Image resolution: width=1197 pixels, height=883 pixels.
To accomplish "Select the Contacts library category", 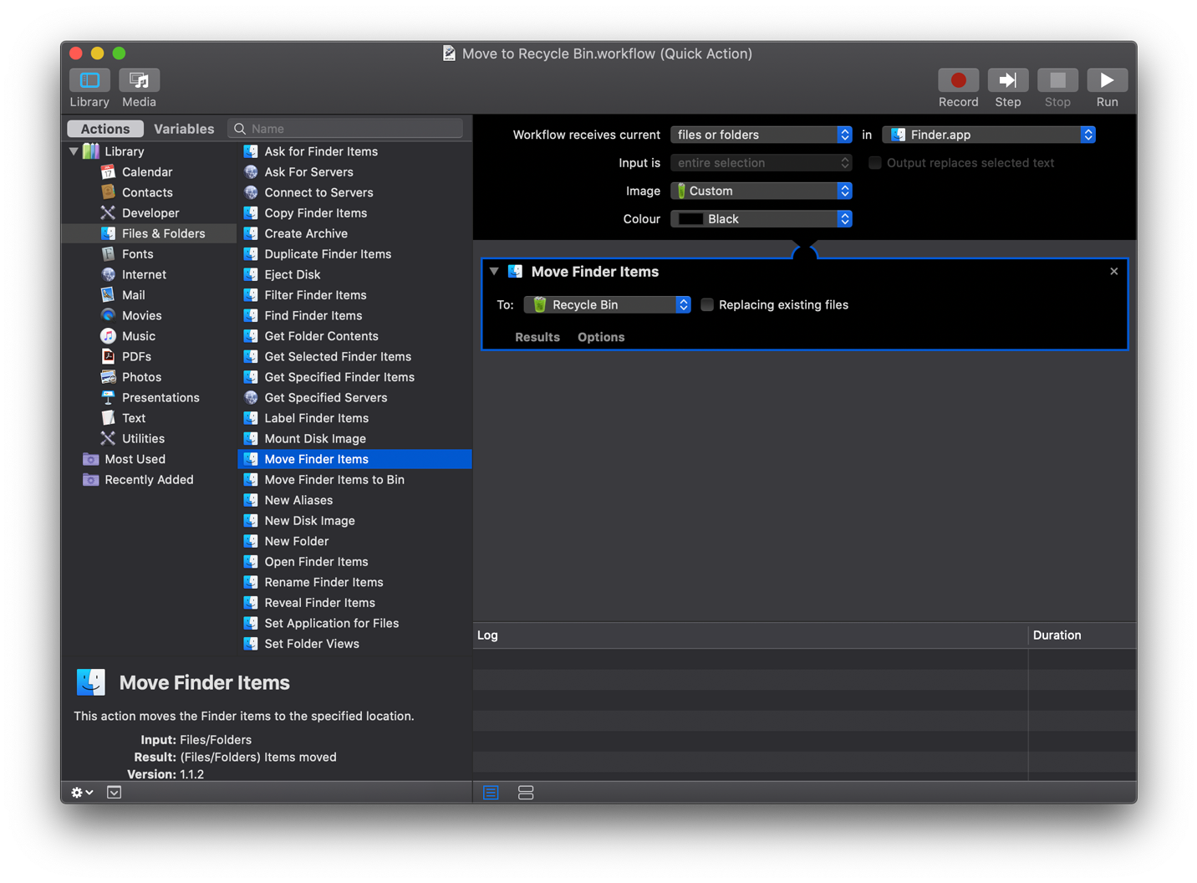I will coord(148,192).
